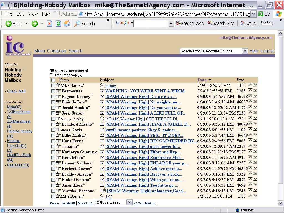The image size is (284, 213).
Task: Open the RealTalk(353) mailbox link
Action: [x=18, y=165]
